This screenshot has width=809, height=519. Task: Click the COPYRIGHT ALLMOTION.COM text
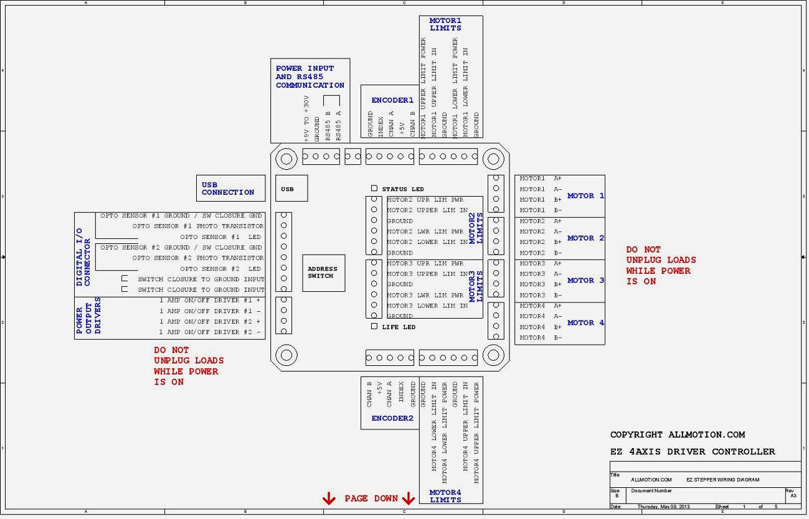coord(678,435)
